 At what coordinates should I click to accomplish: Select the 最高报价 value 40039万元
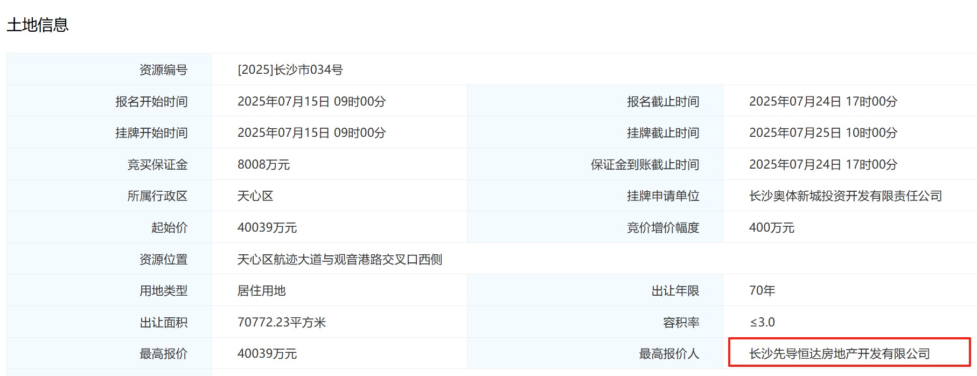tap(267, 353)
